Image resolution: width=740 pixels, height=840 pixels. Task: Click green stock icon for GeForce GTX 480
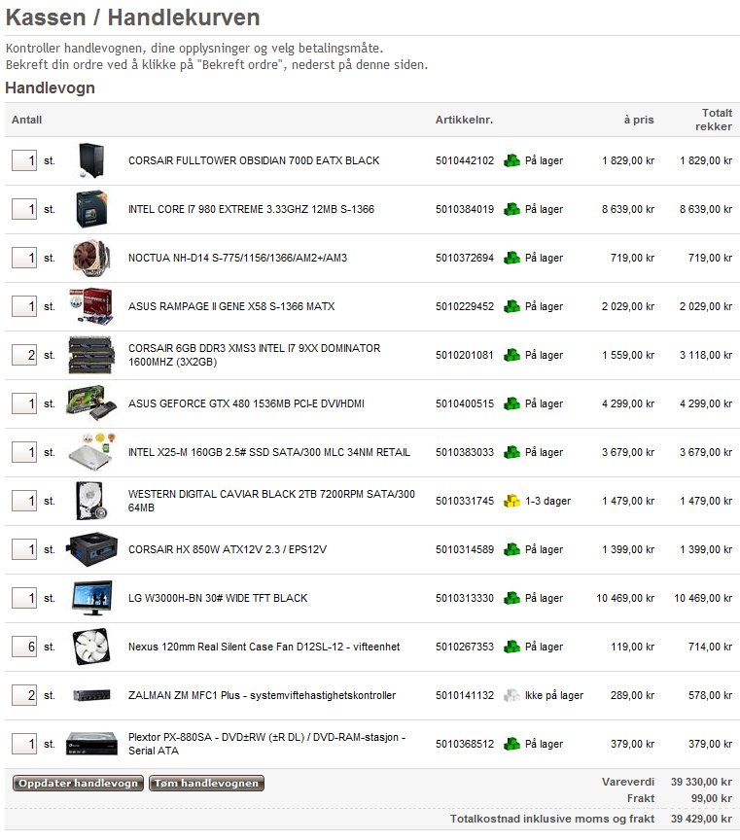tap(511, 403)
